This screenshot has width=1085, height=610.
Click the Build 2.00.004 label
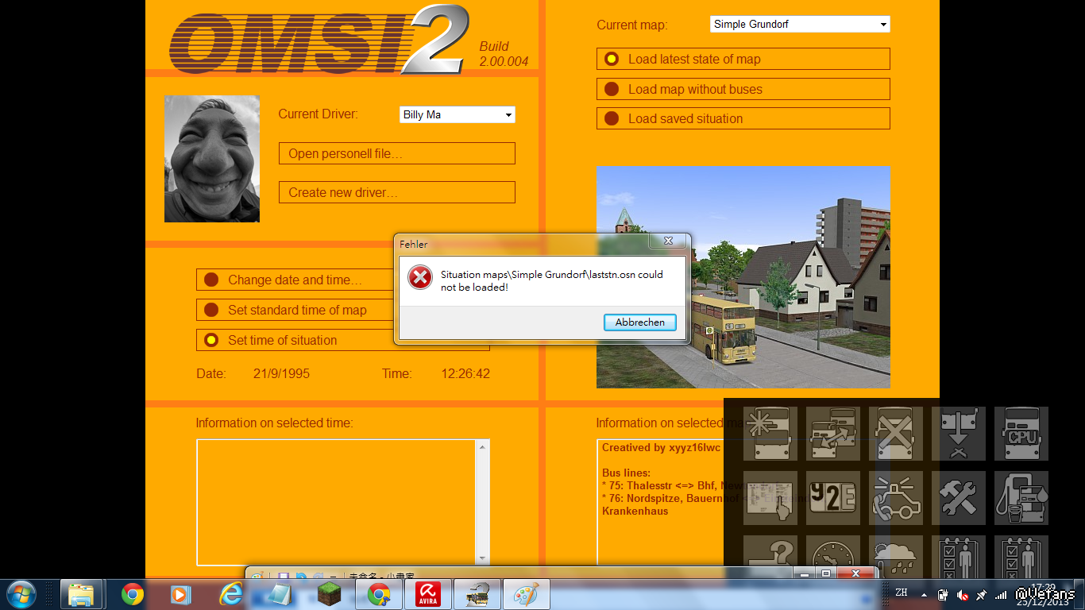tap(504, 54)
